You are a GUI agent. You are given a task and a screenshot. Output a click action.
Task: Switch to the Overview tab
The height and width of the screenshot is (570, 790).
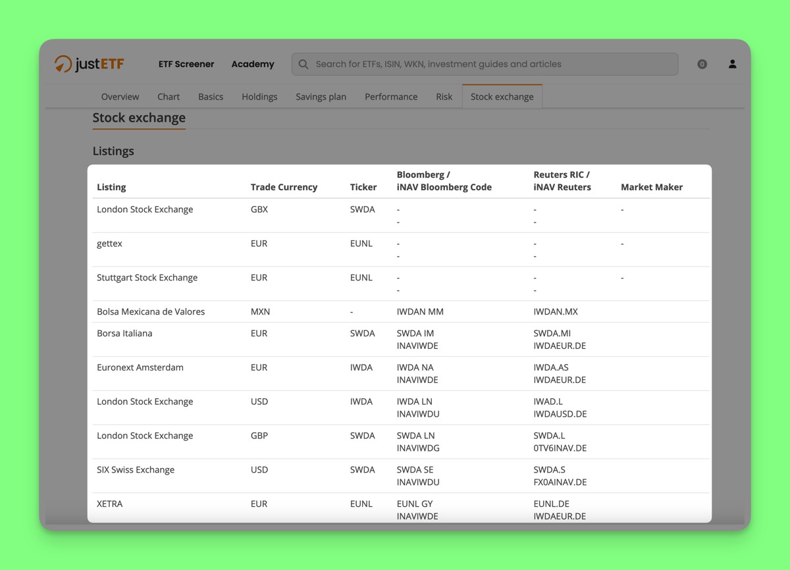coord(120,97)
